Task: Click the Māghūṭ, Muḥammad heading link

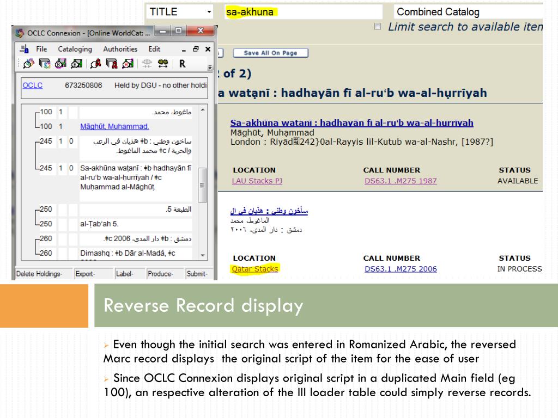Action: [114, 126]
